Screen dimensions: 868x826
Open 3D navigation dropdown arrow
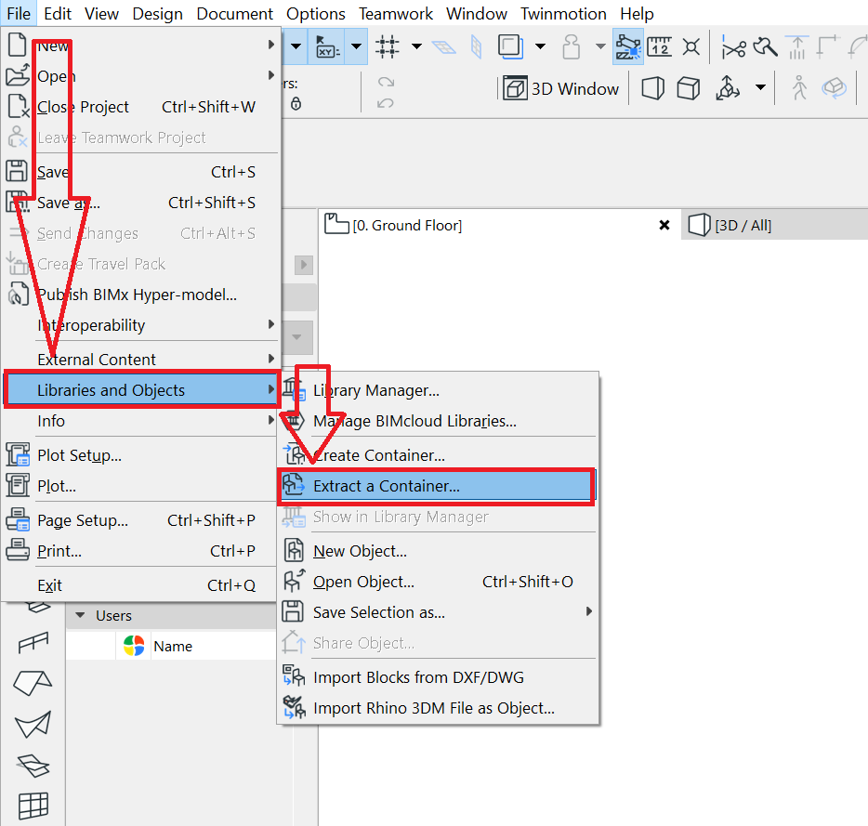pos(760,87)
